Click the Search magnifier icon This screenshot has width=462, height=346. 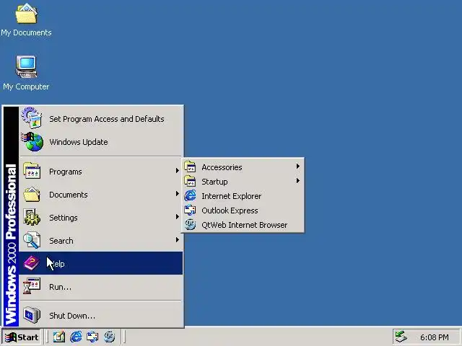click(x=32, y=240)
